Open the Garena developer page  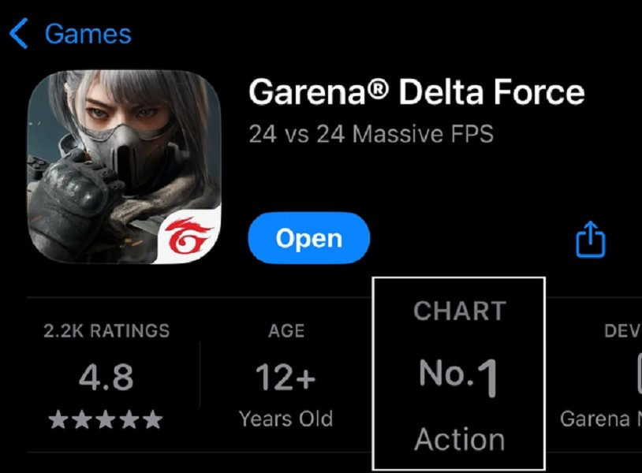pyautogui.click(x=601, y=419)
